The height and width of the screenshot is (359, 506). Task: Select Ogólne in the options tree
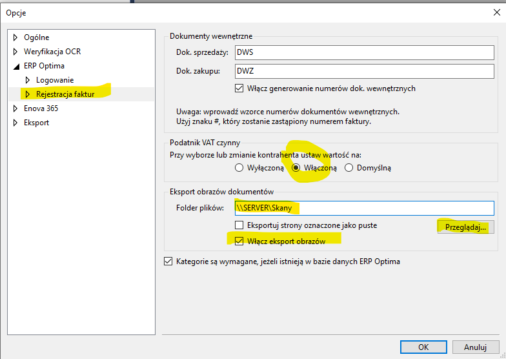(36, 37)
